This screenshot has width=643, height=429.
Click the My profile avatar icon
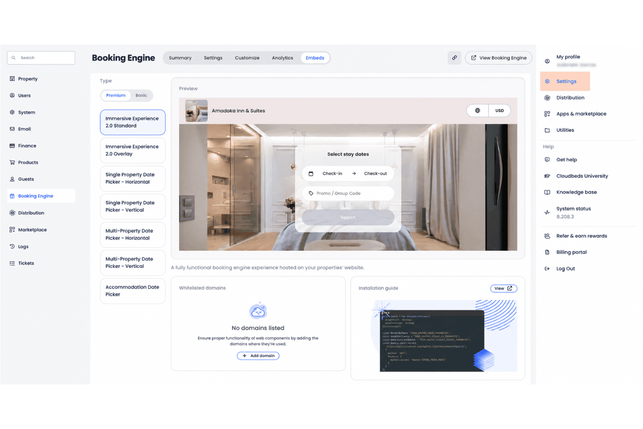coord(547,61)
